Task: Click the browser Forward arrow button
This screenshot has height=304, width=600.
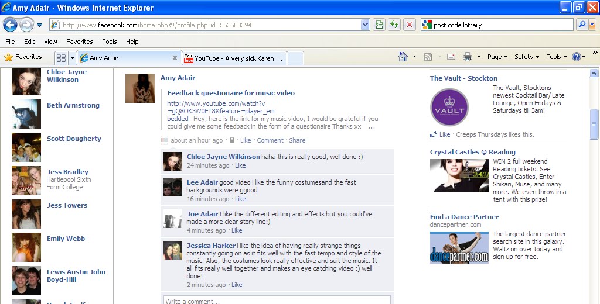Action: click(x=26, y=25)
